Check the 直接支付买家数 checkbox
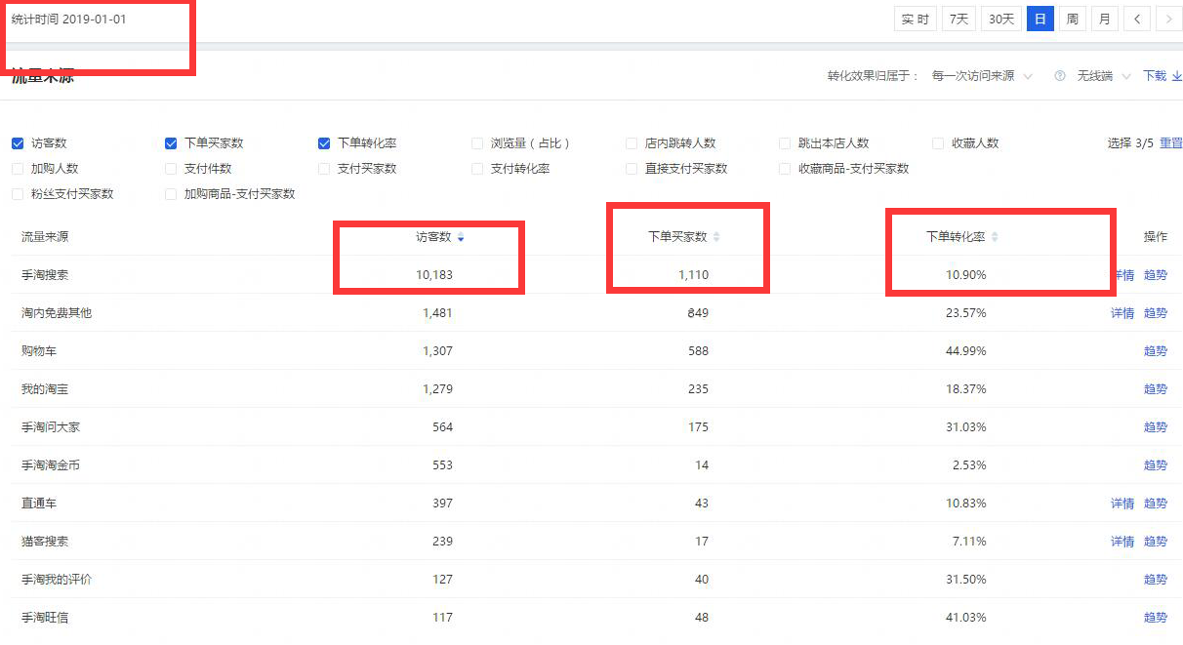 tap(632, 169)
